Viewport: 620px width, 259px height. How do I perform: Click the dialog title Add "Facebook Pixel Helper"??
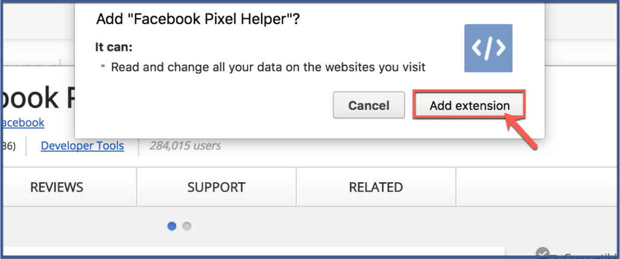click(198, 19)
